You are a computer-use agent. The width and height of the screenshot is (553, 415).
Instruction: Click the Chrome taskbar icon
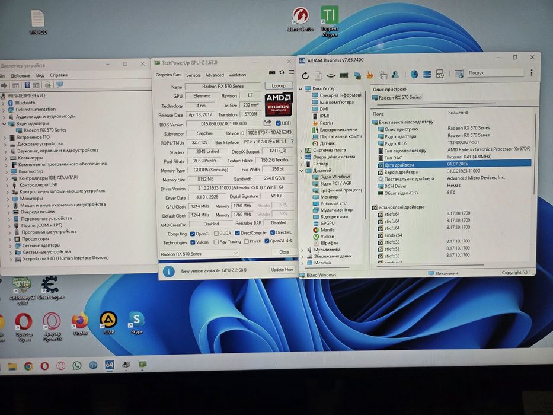(x=28, y=366)
